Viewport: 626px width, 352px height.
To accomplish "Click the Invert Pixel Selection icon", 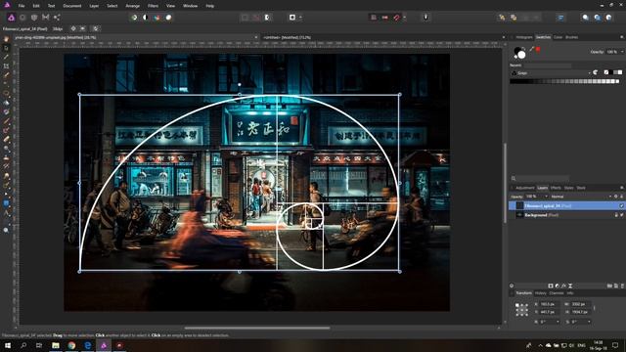I will (267, 18).
